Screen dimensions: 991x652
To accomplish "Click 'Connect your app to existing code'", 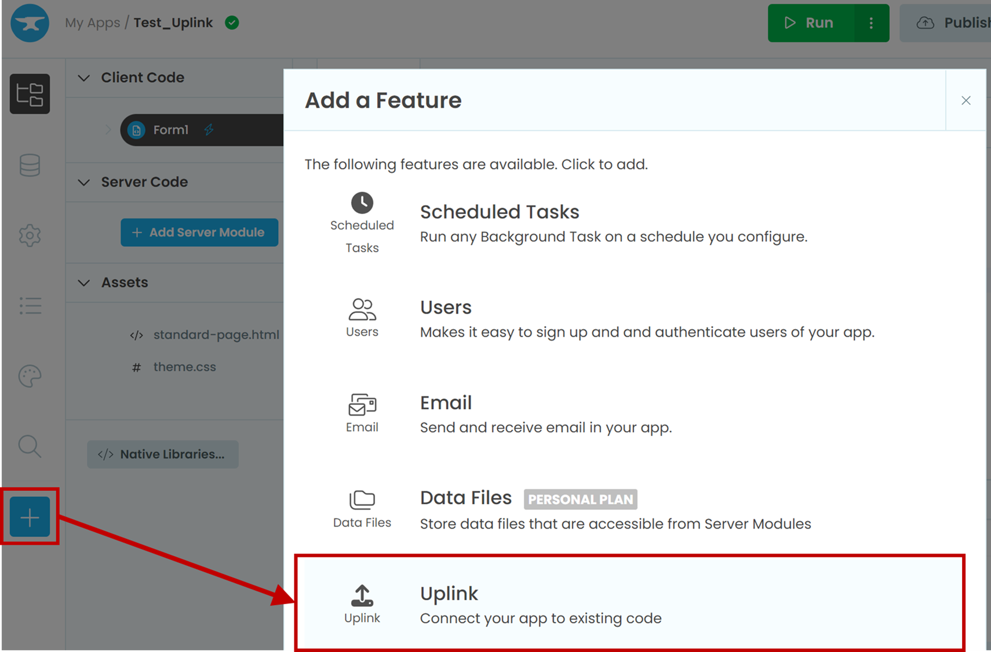I will tap(541, 618).
